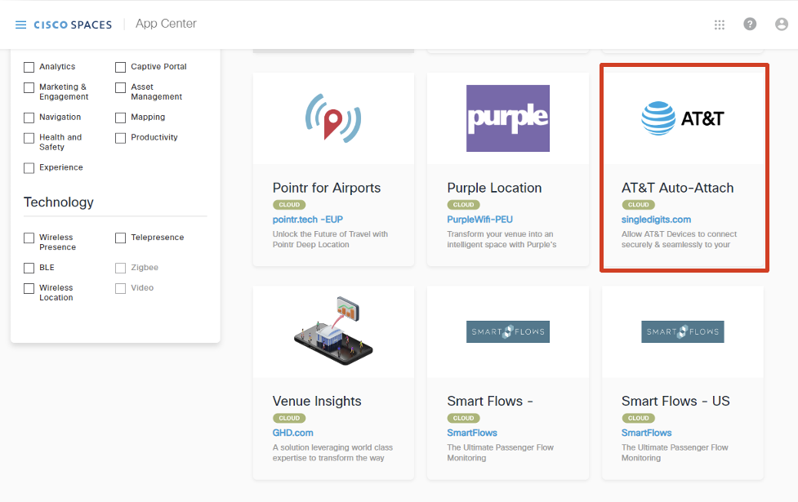798x502 pixels.
Task: Click the Smart Flows US logo
Action: (x=682, y=331)
